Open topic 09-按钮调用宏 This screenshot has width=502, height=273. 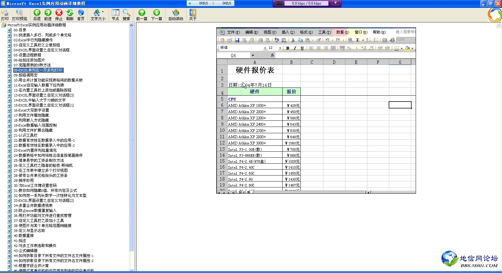[x=25, y=75]
